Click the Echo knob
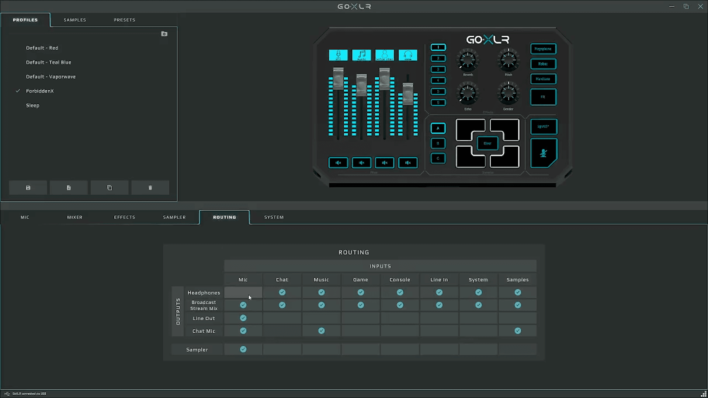This screenshot has height=398, width=708. [468, 94]
